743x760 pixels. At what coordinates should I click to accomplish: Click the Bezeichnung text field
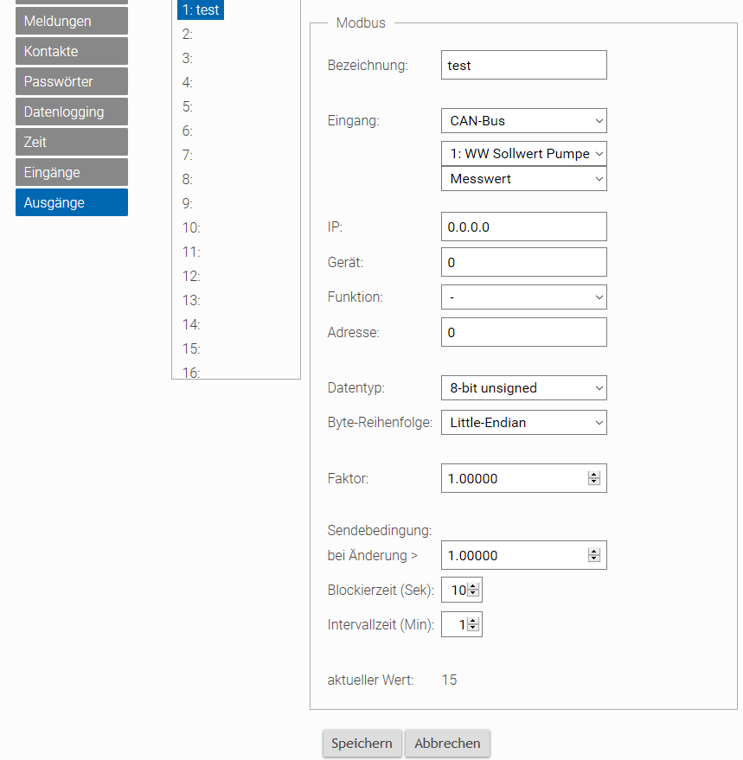pos(524,65)
